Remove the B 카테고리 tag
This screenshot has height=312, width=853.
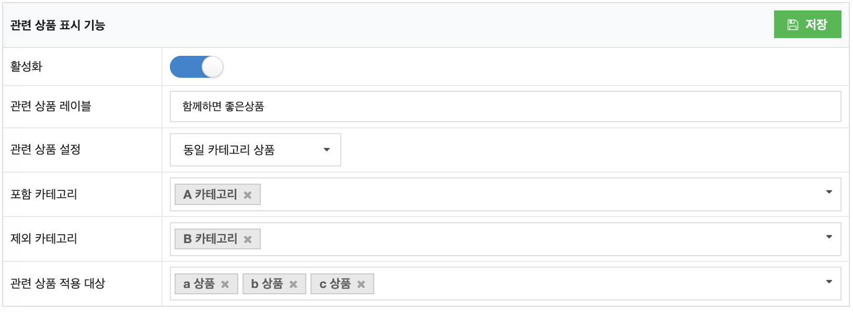(248, 239)
